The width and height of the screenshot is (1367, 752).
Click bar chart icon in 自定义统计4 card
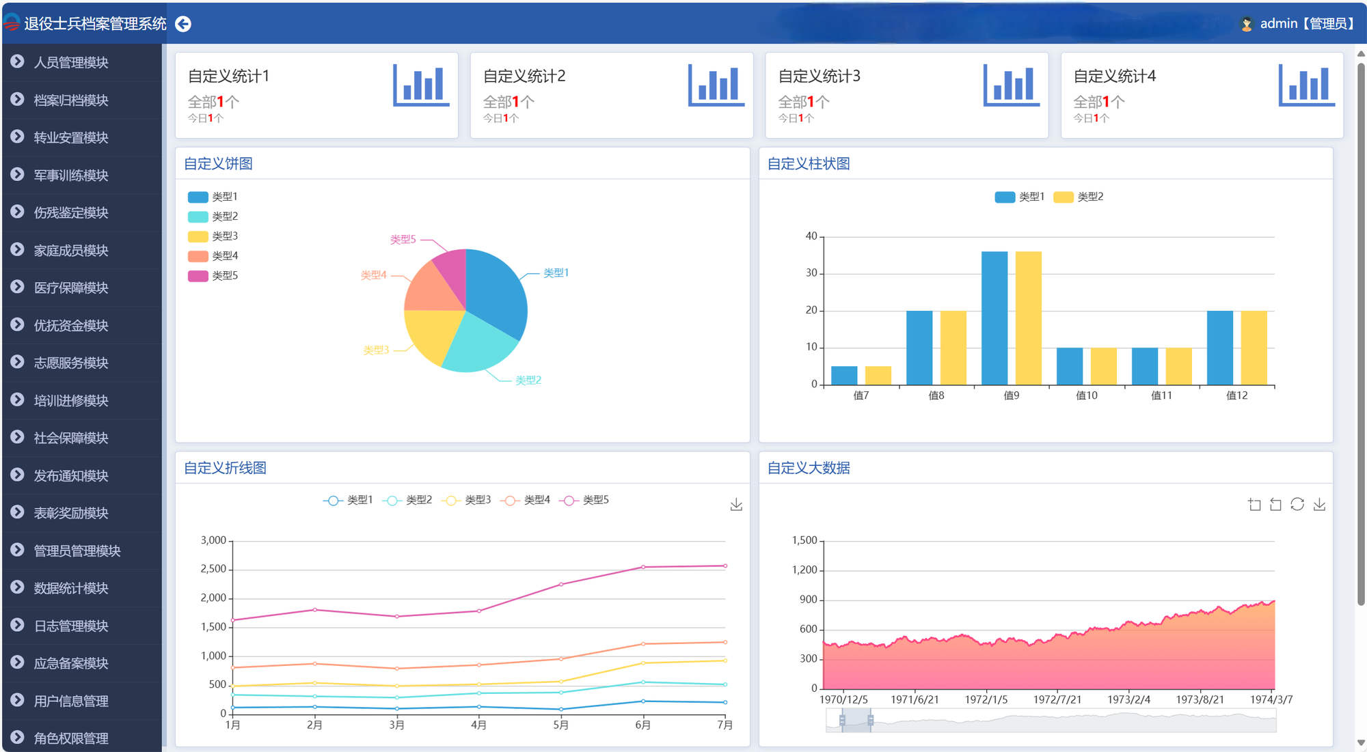pyautogui.click(x=1306, y=85)
